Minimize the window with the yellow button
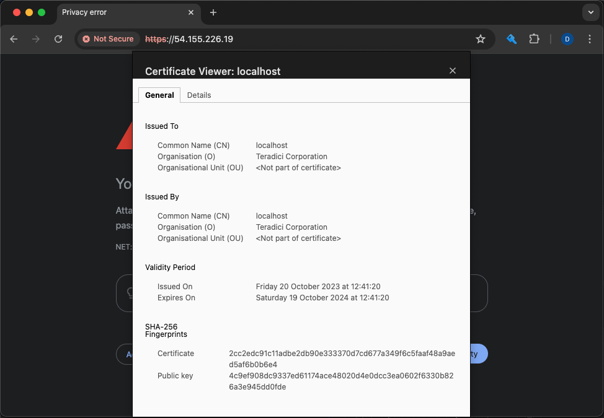Viewport: 604px width, 418px height. [29, 12]
